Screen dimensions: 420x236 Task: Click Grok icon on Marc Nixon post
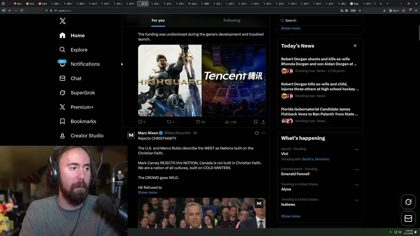click(x=257, y=133)
